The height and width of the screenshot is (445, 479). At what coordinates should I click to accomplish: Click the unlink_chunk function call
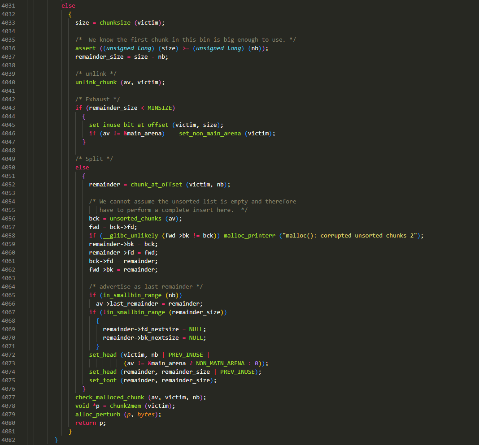tap(96, 82)
